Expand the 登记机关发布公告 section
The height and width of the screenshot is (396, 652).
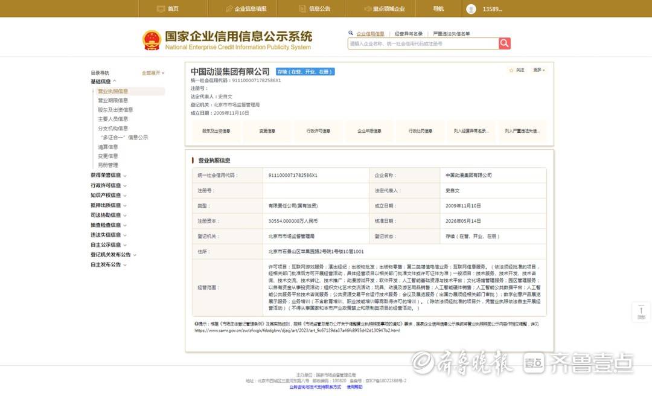[x=113, y=255]
